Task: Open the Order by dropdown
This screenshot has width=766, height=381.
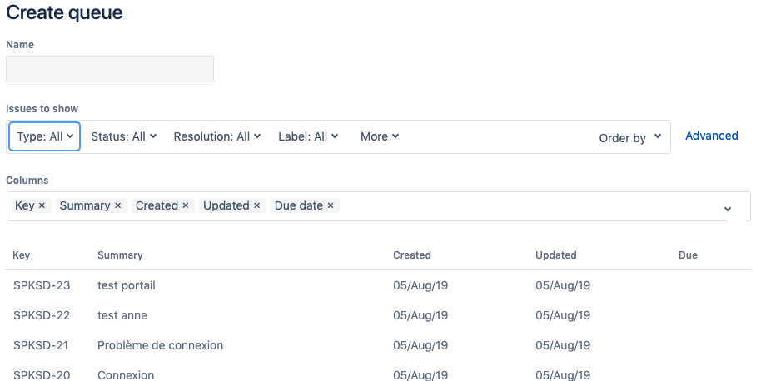Action: (629, 138)
